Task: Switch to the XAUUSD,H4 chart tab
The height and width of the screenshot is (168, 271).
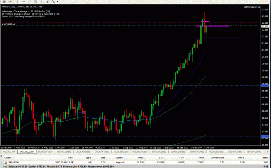Action: point(9,152)
